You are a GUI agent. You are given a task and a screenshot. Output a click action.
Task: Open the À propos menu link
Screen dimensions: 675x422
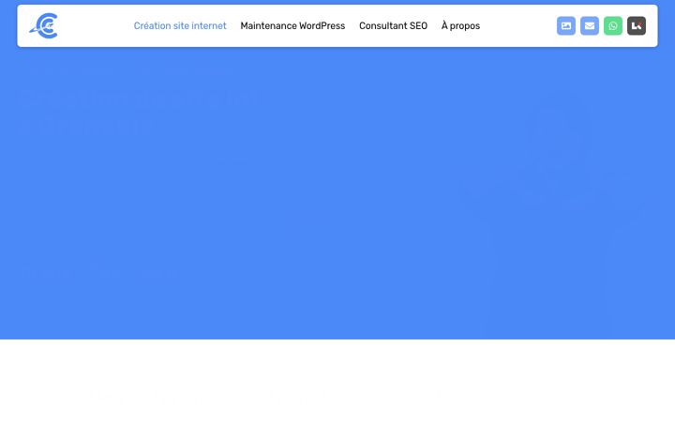pos(460,26)
